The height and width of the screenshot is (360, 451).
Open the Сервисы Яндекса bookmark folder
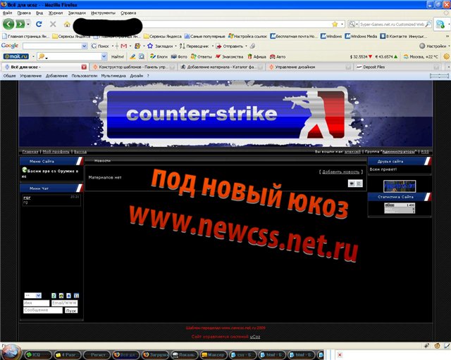coord(72,36)
